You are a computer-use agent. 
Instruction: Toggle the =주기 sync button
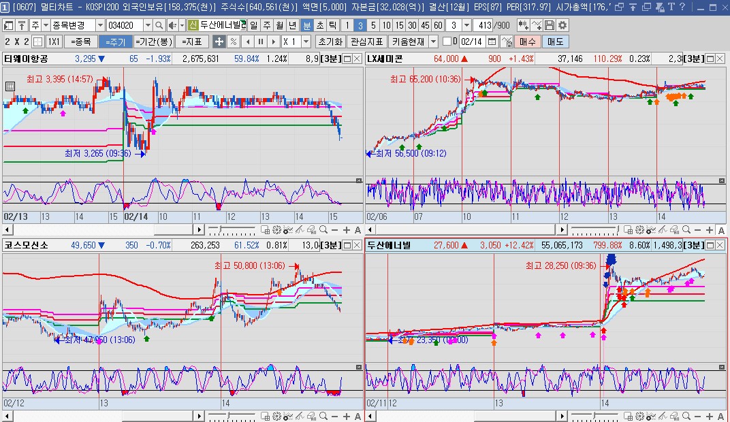tap(116, 42)
